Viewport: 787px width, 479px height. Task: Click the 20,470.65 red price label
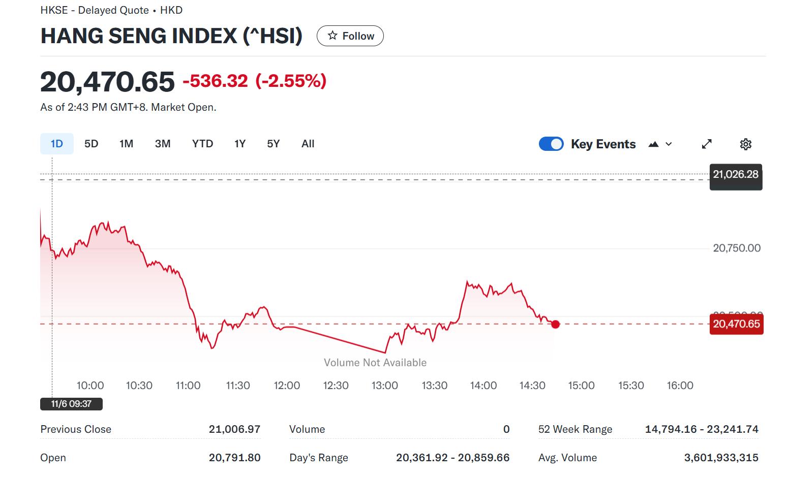point(736,324)
